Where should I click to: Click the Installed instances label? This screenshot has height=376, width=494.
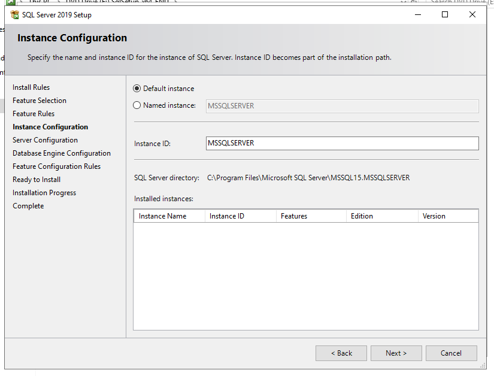163,199
